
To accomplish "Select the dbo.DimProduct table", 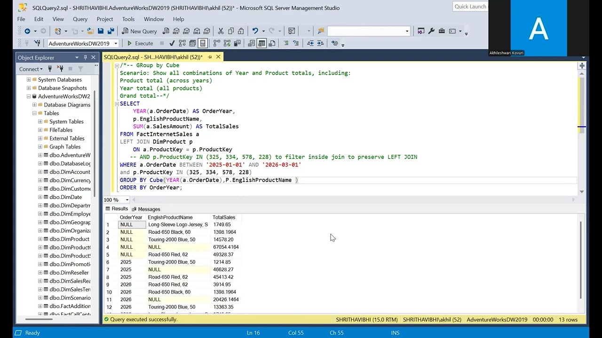I will (x=69, y=239).
